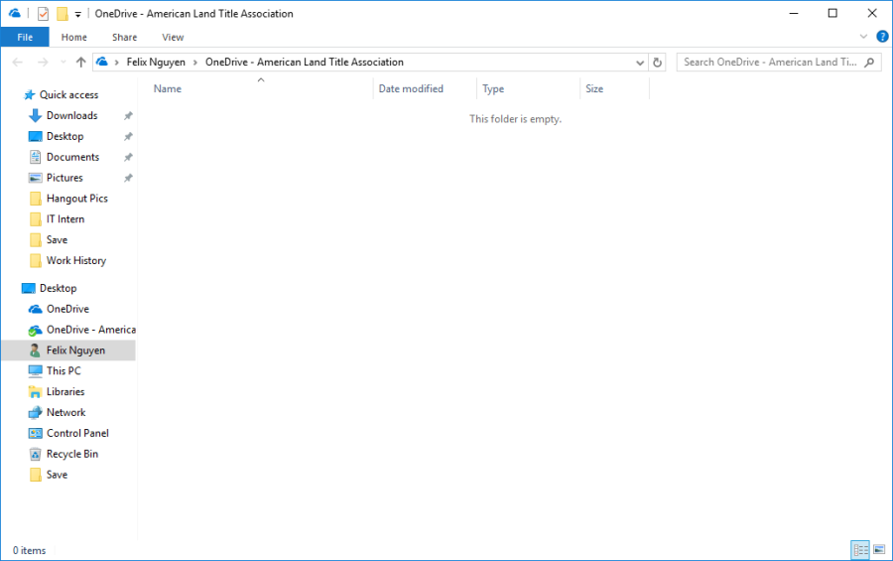This screenshot has width=893, height=561.
Task: Open the Help question mark icon
Action: click(x=882, y=37)
